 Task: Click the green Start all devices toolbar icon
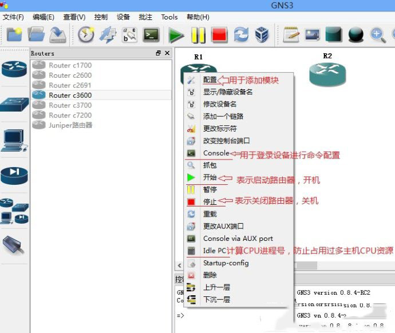click(x=176, y=35)
